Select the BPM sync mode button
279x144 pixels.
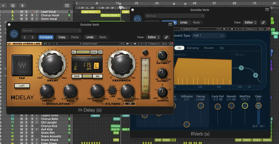[77, 76]
